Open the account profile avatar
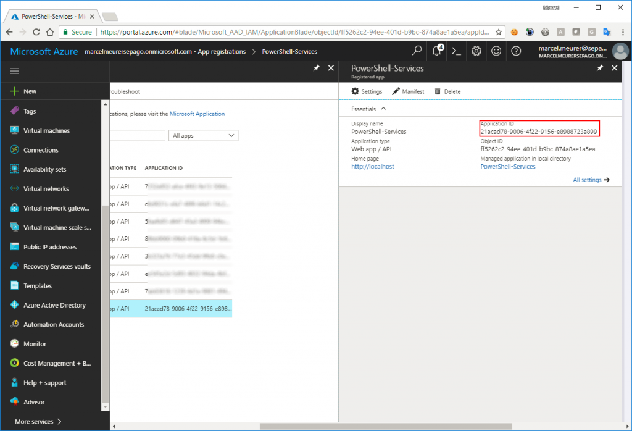This screenshot has width=632, height=431. [x=620, y=51]
